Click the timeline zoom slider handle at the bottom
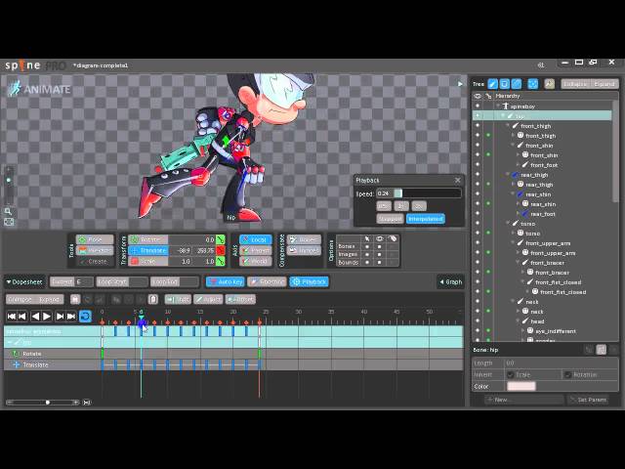 coord(48,403)
